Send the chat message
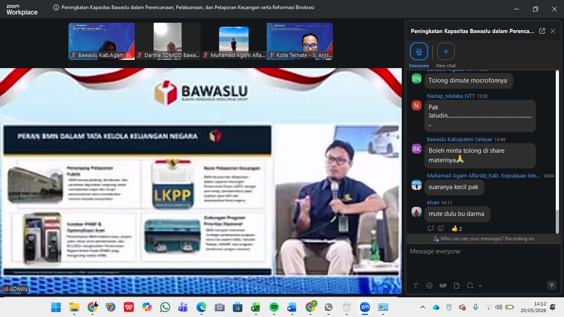 click(x=551, y=285)
